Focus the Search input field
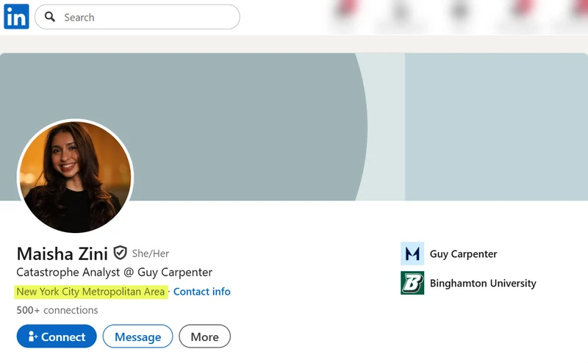588x363 pixels. point(137,17)
